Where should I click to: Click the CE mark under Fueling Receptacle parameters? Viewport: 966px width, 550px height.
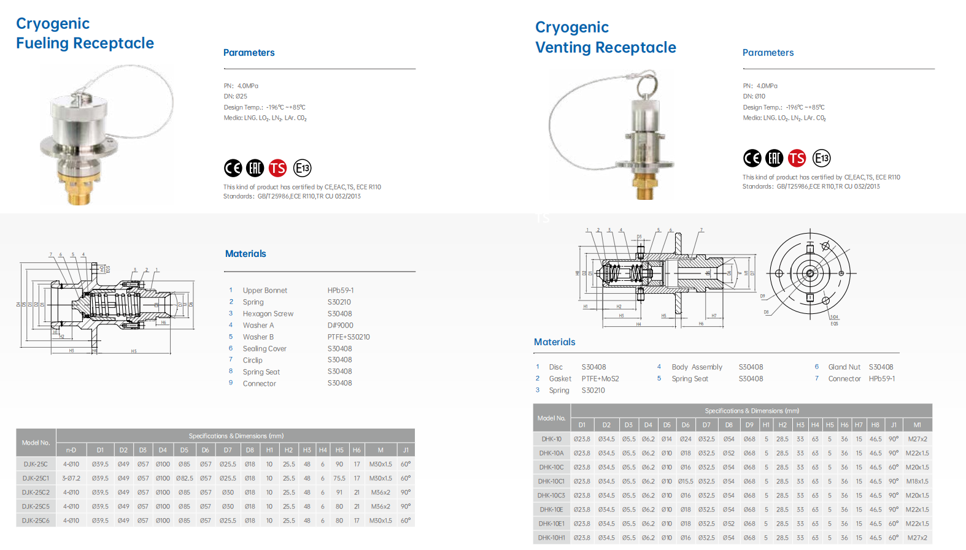coord(233,168)
